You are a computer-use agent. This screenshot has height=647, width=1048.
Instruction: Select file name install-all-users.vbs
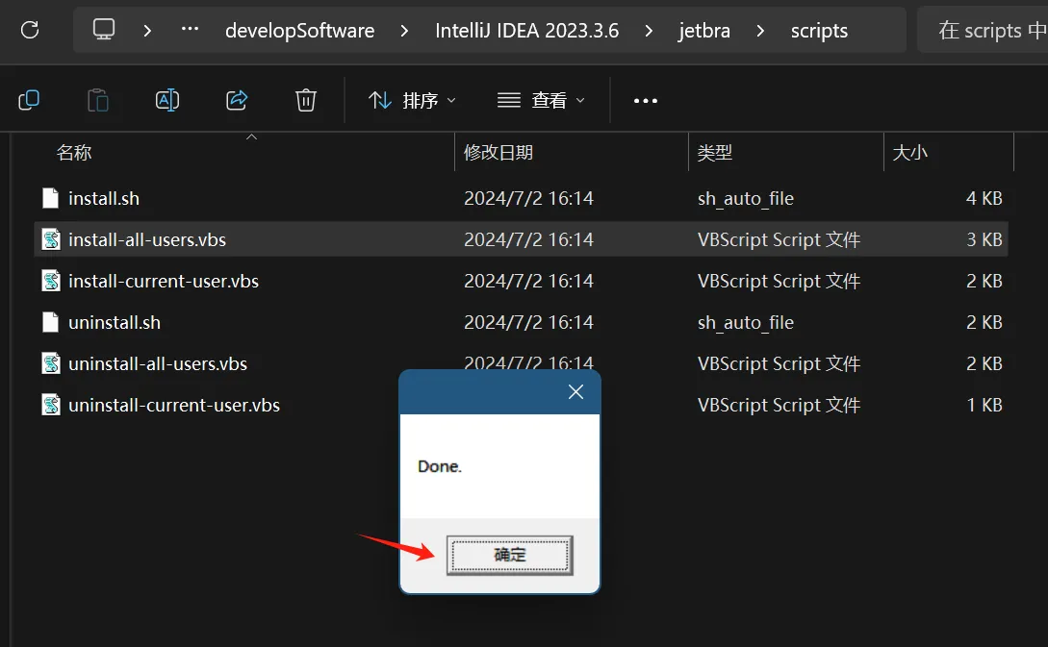click(147, 239)
